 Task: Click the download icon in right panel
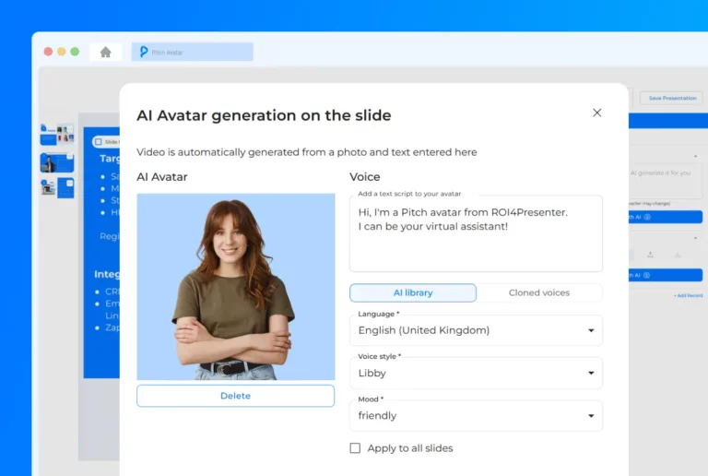678,255
